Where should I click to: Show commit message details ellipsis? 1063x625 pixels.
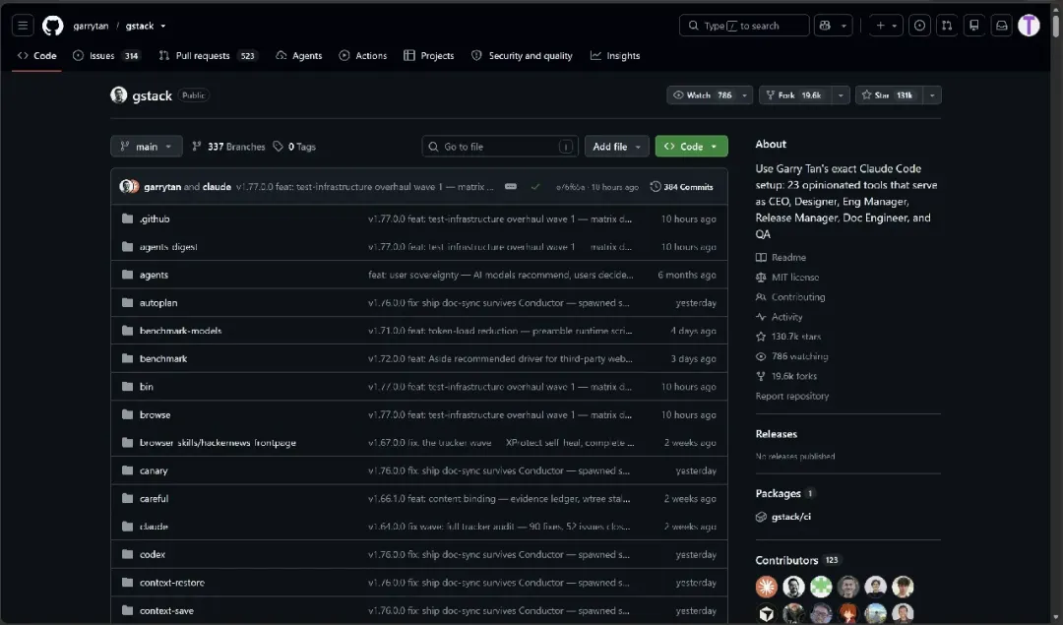point(511,186)
